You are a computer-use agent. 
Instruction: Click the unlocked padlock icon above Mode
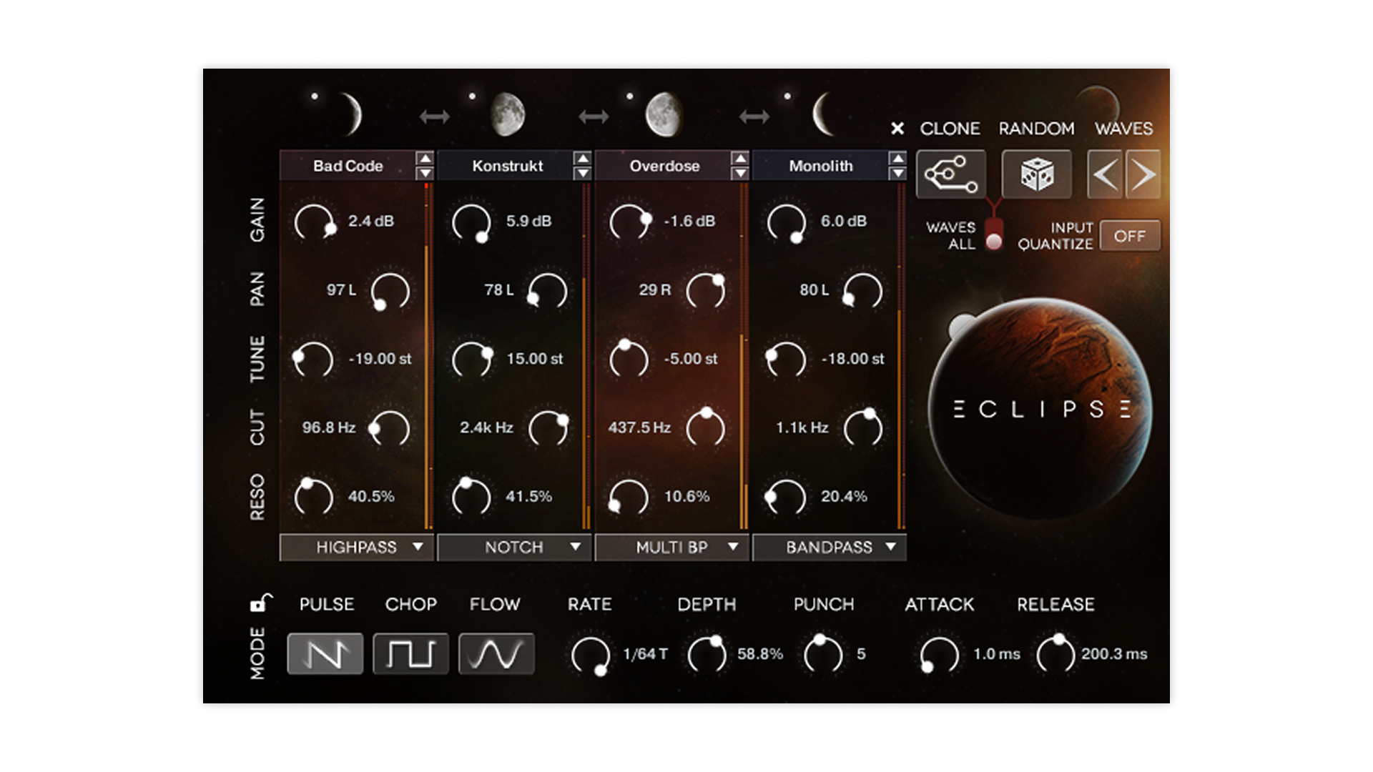click(260, 603)
